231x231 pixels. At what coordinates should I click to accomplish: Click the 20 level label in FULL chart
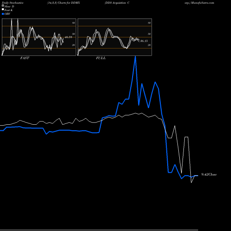(x=149, y=45)
